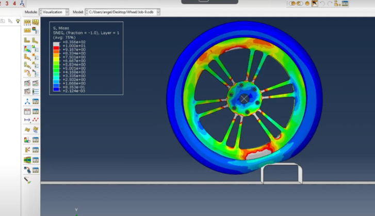Click the Model spinner arrows before file path
This screenshot has height=216, width=375.
pos(87,12)
